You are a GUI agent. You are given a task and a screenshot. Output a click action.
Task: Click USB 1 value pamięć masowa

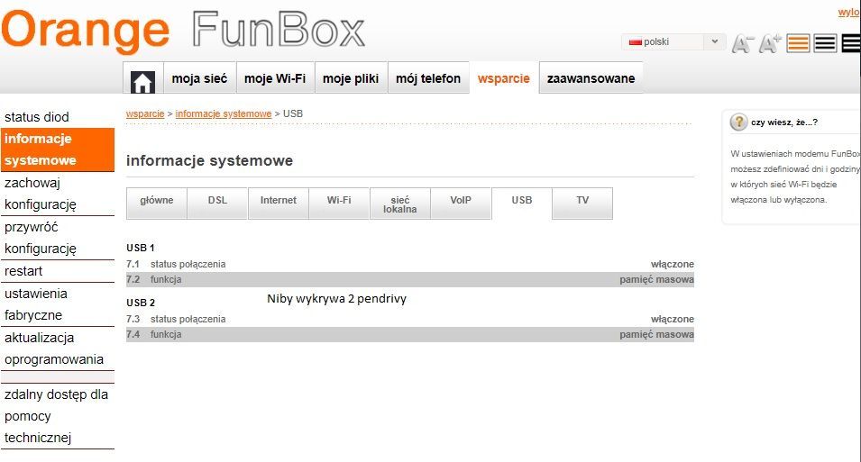[x=656, y=279]
